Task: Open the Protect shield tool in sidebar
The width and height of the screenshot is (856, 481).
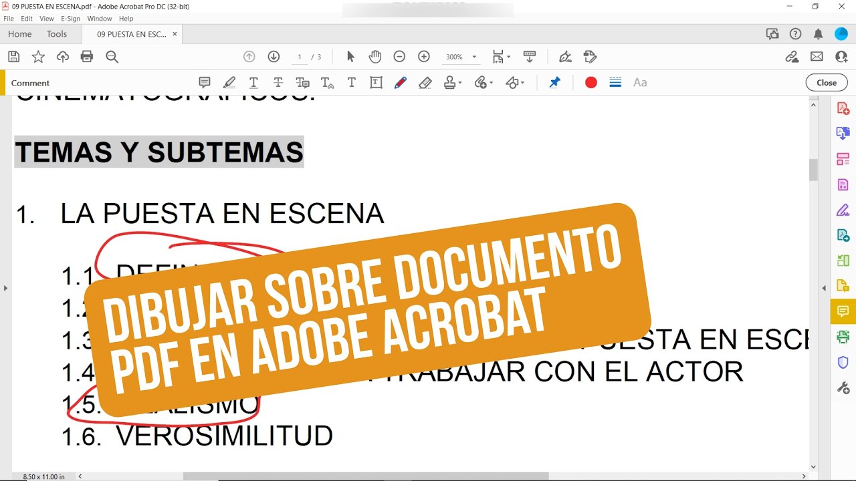Action: point(843,362)
